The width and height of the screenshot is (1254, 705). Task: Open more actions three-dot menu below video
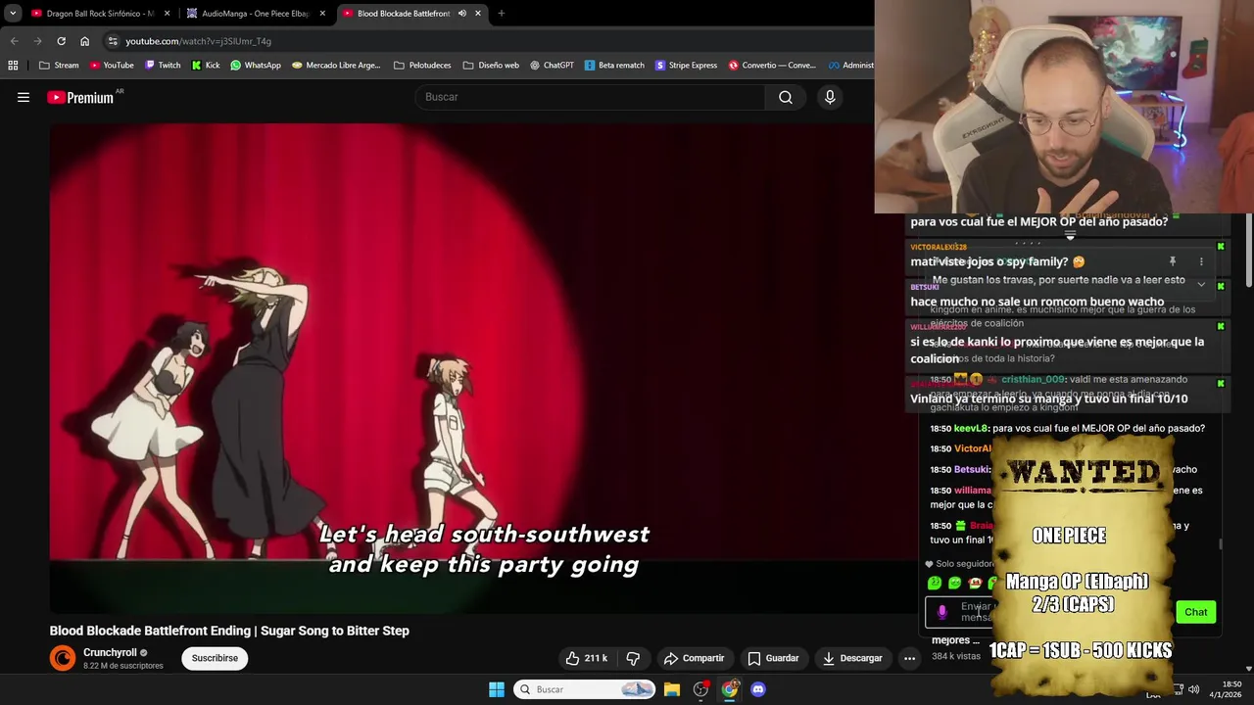[909, 658]
